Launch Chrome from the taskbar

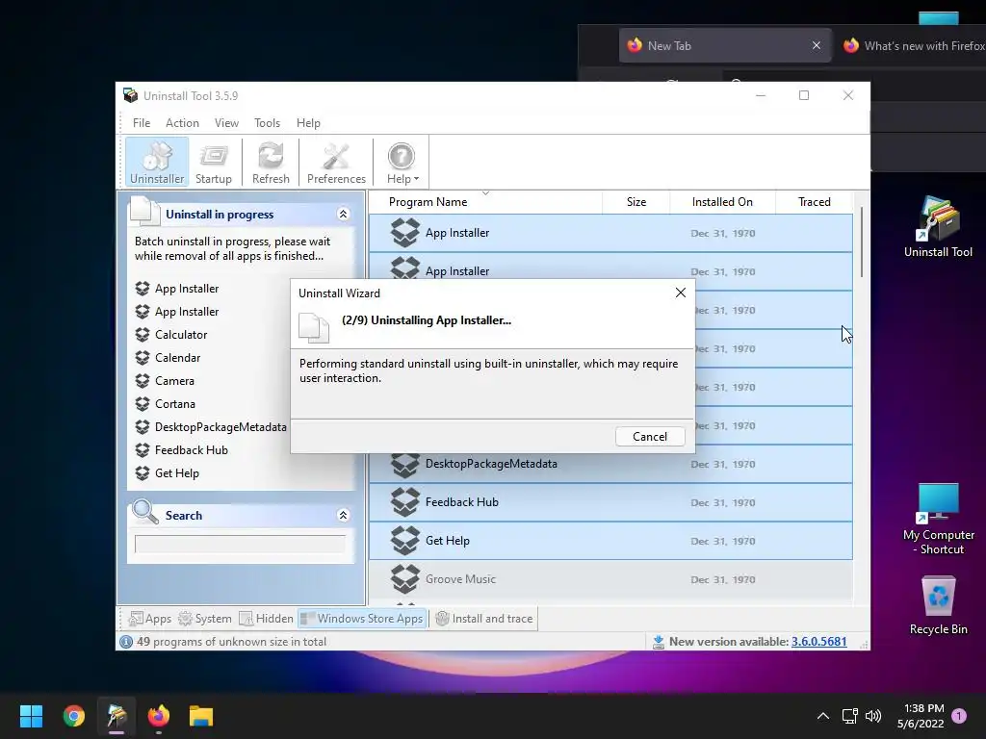[73, 716]
